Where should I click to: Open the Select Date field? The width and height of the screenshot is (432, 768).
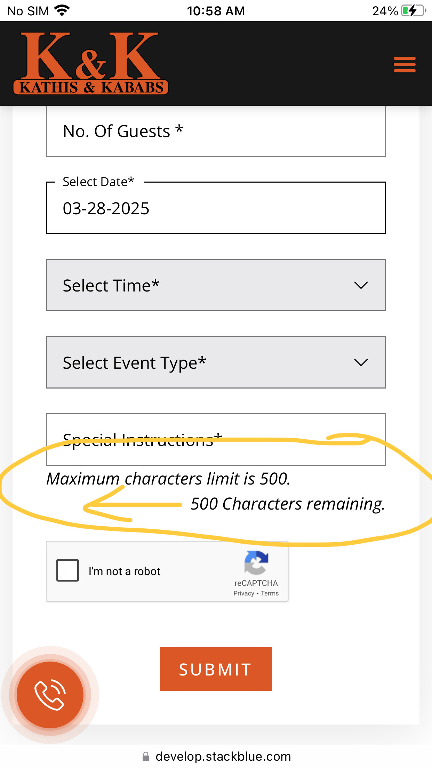(x=216, y=208)
